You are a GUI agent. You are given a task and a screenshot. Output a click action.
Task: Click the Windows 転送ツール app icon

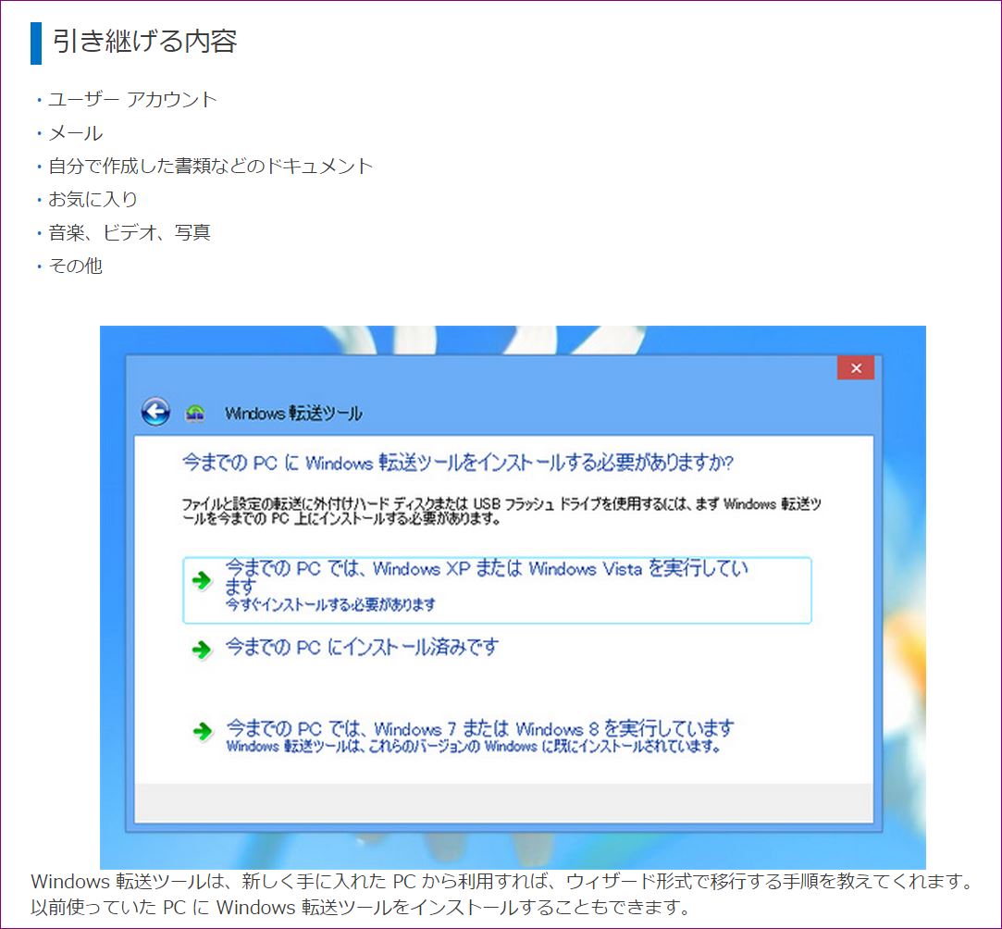[x=195, y=414]
